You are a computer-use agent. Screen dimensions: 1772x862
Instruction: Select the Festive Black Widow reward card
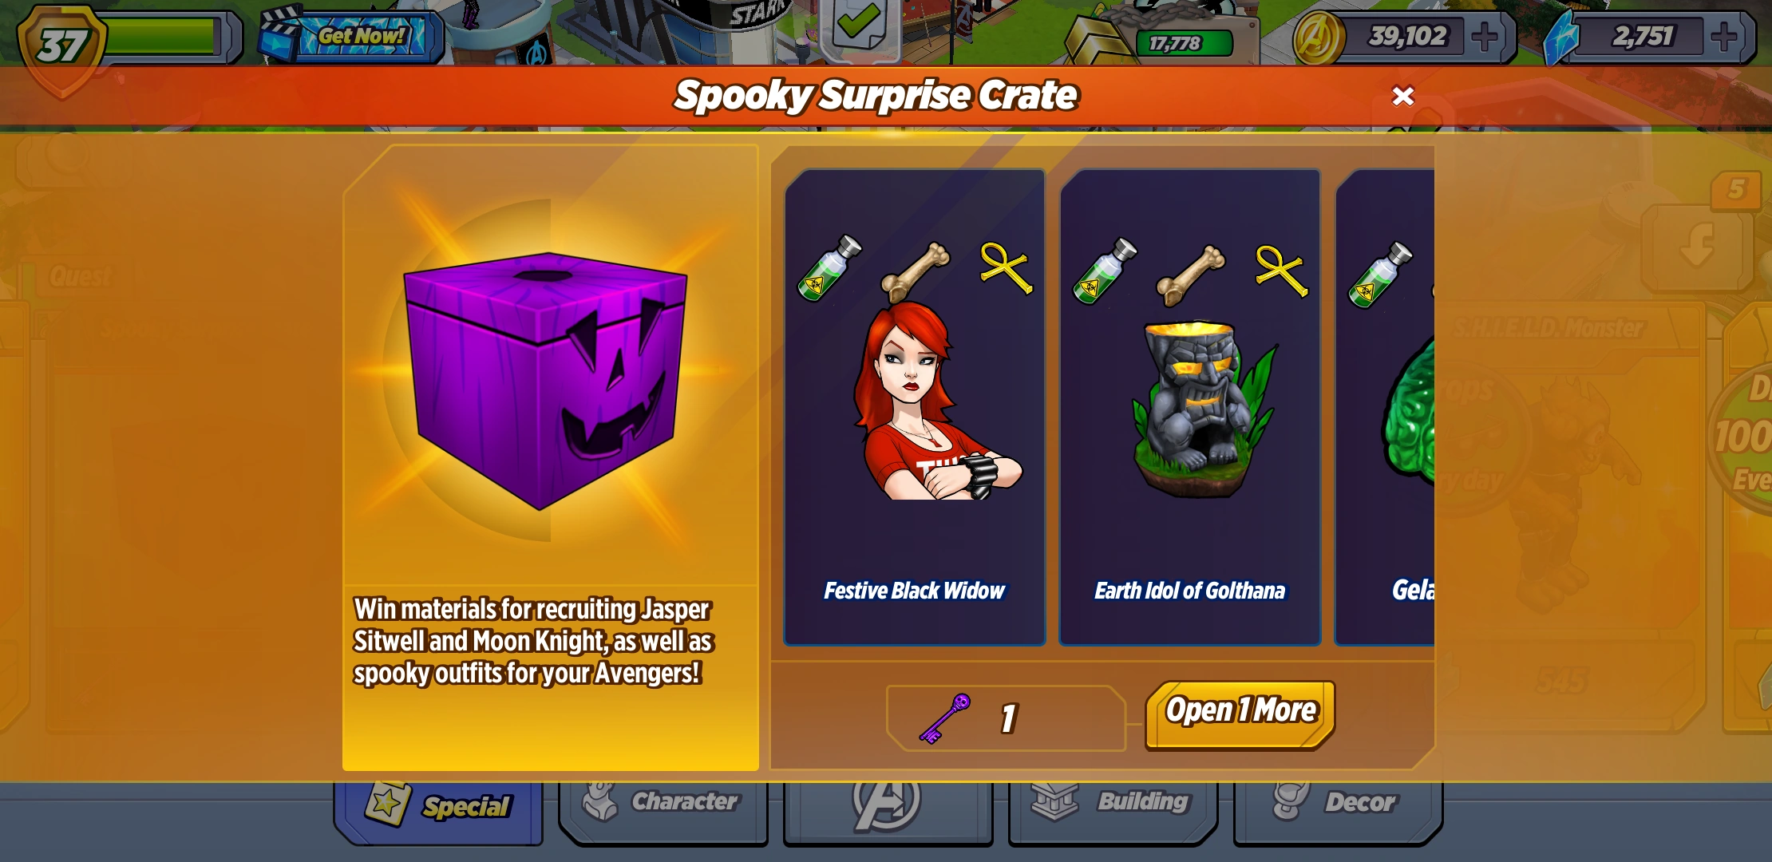[x=915, y=407]
